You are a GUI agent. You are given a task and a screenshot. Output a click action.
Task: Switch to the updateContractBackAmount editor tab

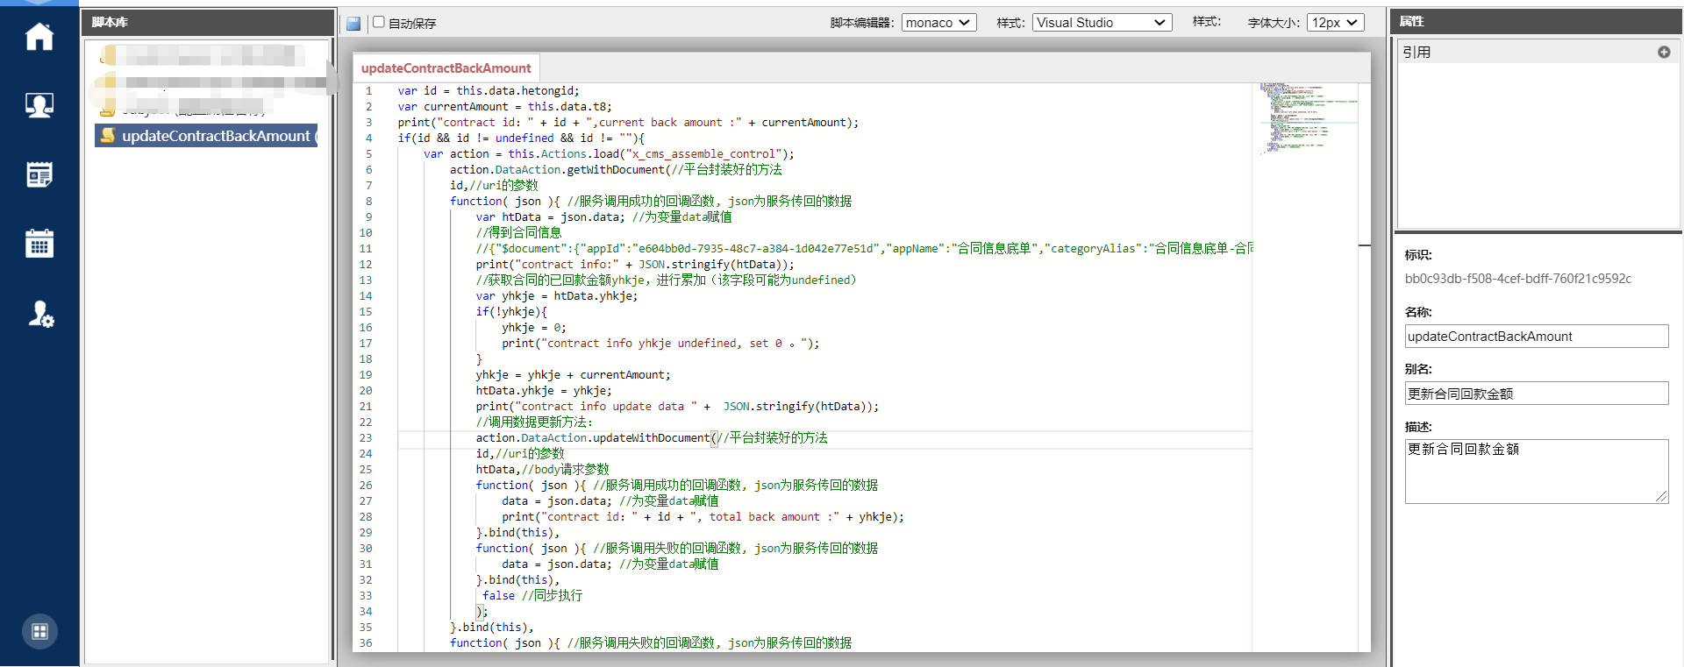tap(446, 68)
